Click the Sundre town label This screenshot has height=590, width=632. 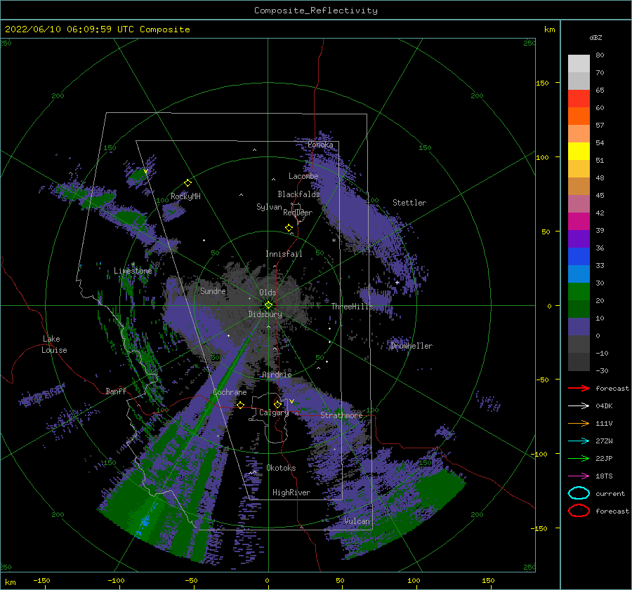tap(213, 290)
